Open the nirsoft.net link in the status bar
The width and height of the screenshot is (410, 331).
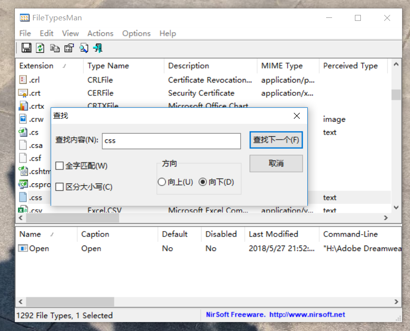click(x=307, y=315)
